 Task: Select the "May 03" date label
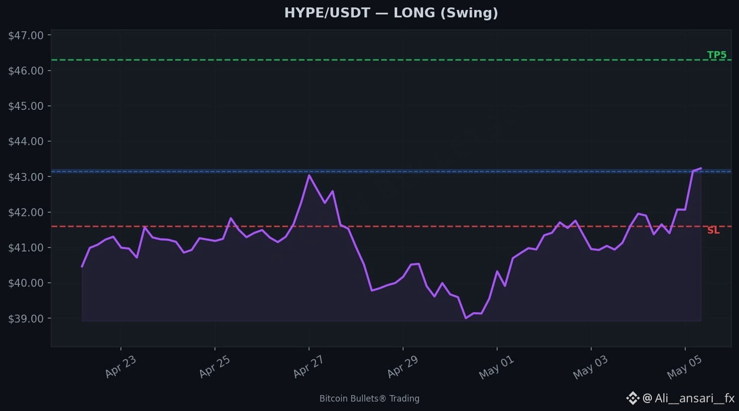(x=590, y=368)
